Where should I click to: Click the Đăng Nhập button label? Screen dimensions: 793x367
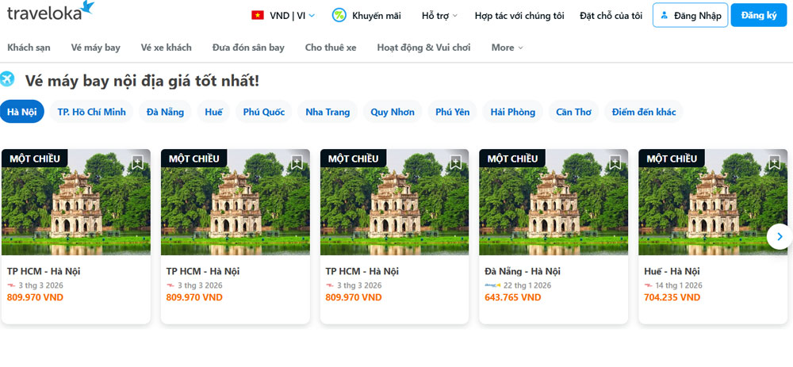[x=697, y=16]
